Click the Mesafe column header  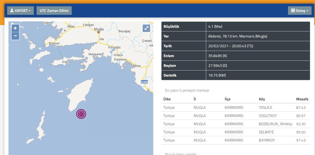(x=302, y=99)
